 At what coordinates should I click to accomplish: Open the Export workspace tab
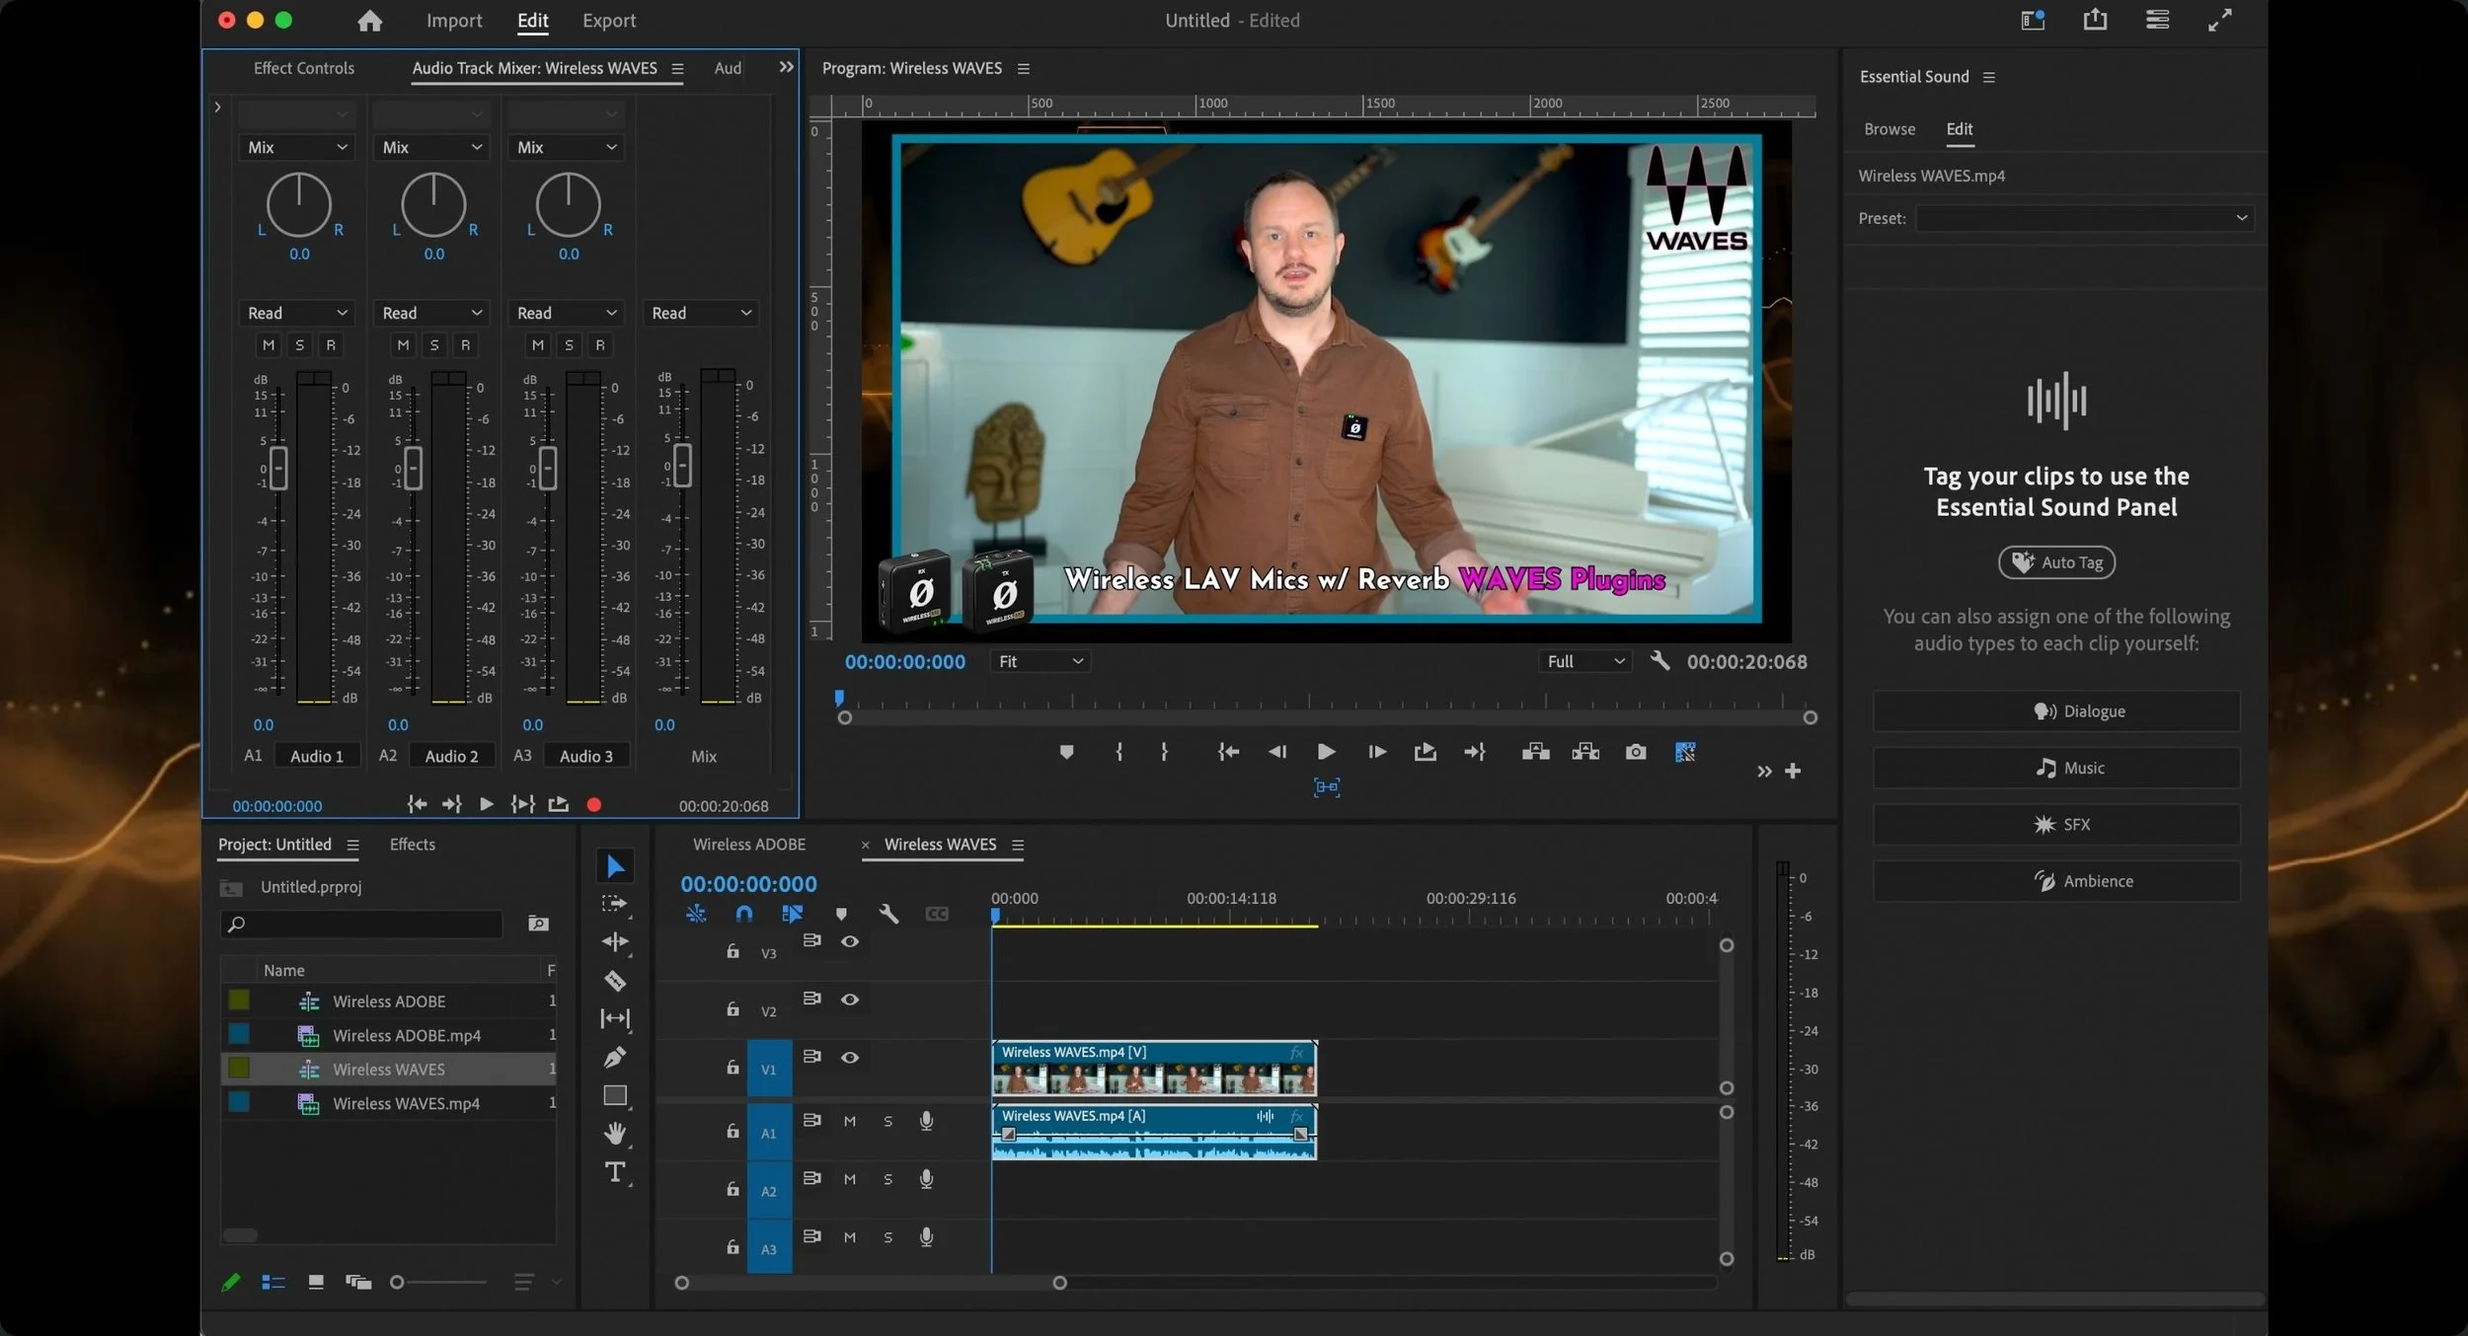[608, 21]
